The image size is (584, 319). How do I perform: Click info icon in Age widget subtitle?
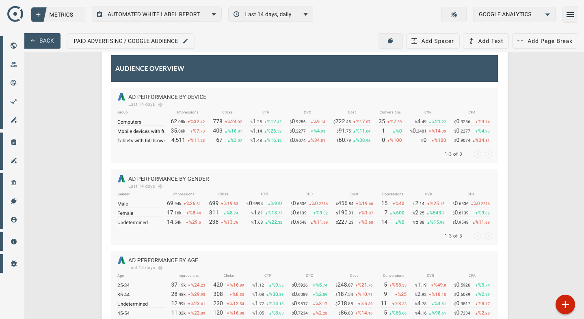click(x=160, y=268)
